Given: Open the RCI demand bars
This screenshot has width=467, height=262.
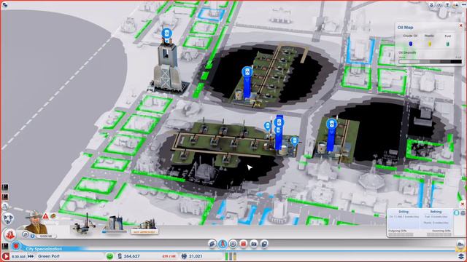Looking at the screenshot, I should 231,256.
